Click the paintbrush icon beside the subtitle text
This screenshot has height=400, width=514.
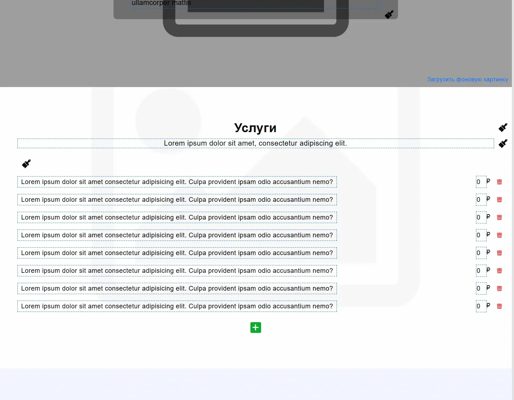[503, 144]
